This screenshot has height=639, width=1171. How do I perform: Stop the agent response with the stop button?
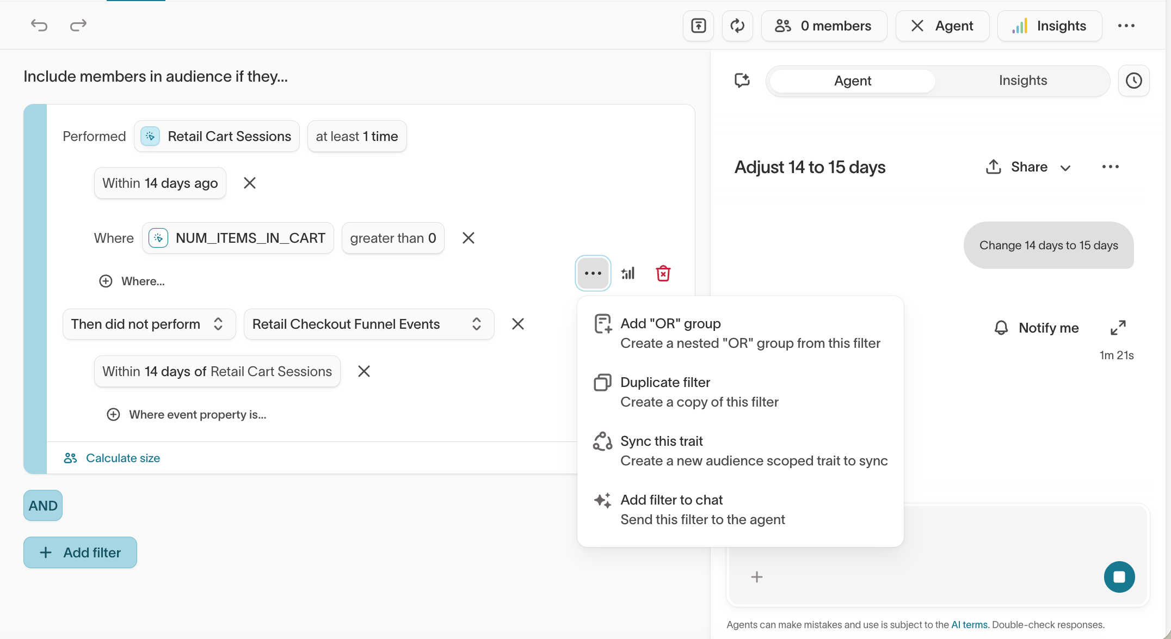[1119, 576]
